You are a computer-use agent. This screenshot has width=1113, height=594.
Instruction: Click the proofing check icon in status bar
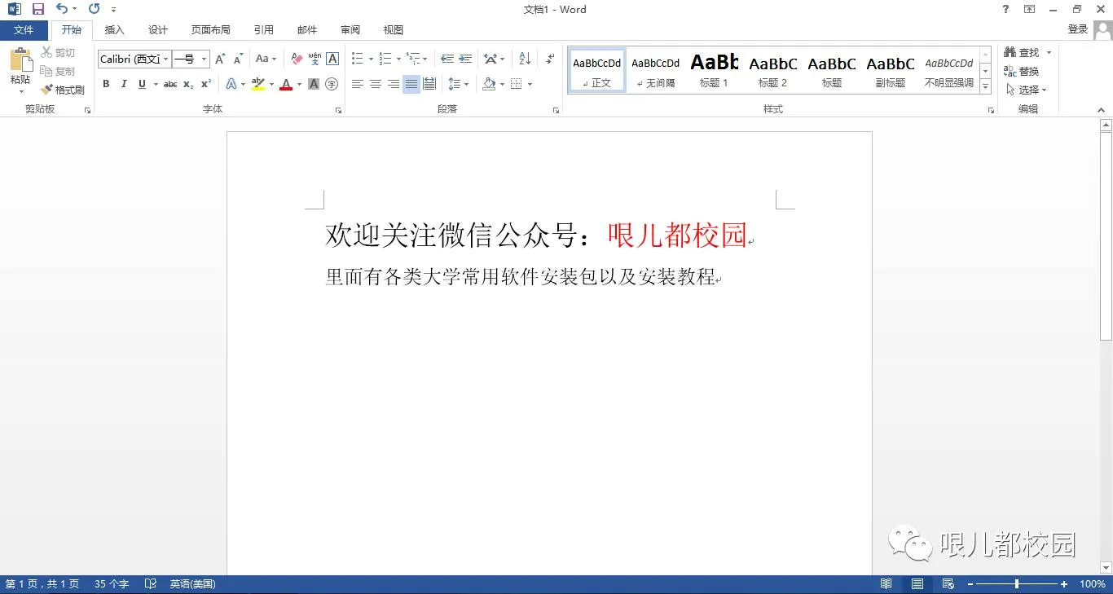click(x=150, y=584)
